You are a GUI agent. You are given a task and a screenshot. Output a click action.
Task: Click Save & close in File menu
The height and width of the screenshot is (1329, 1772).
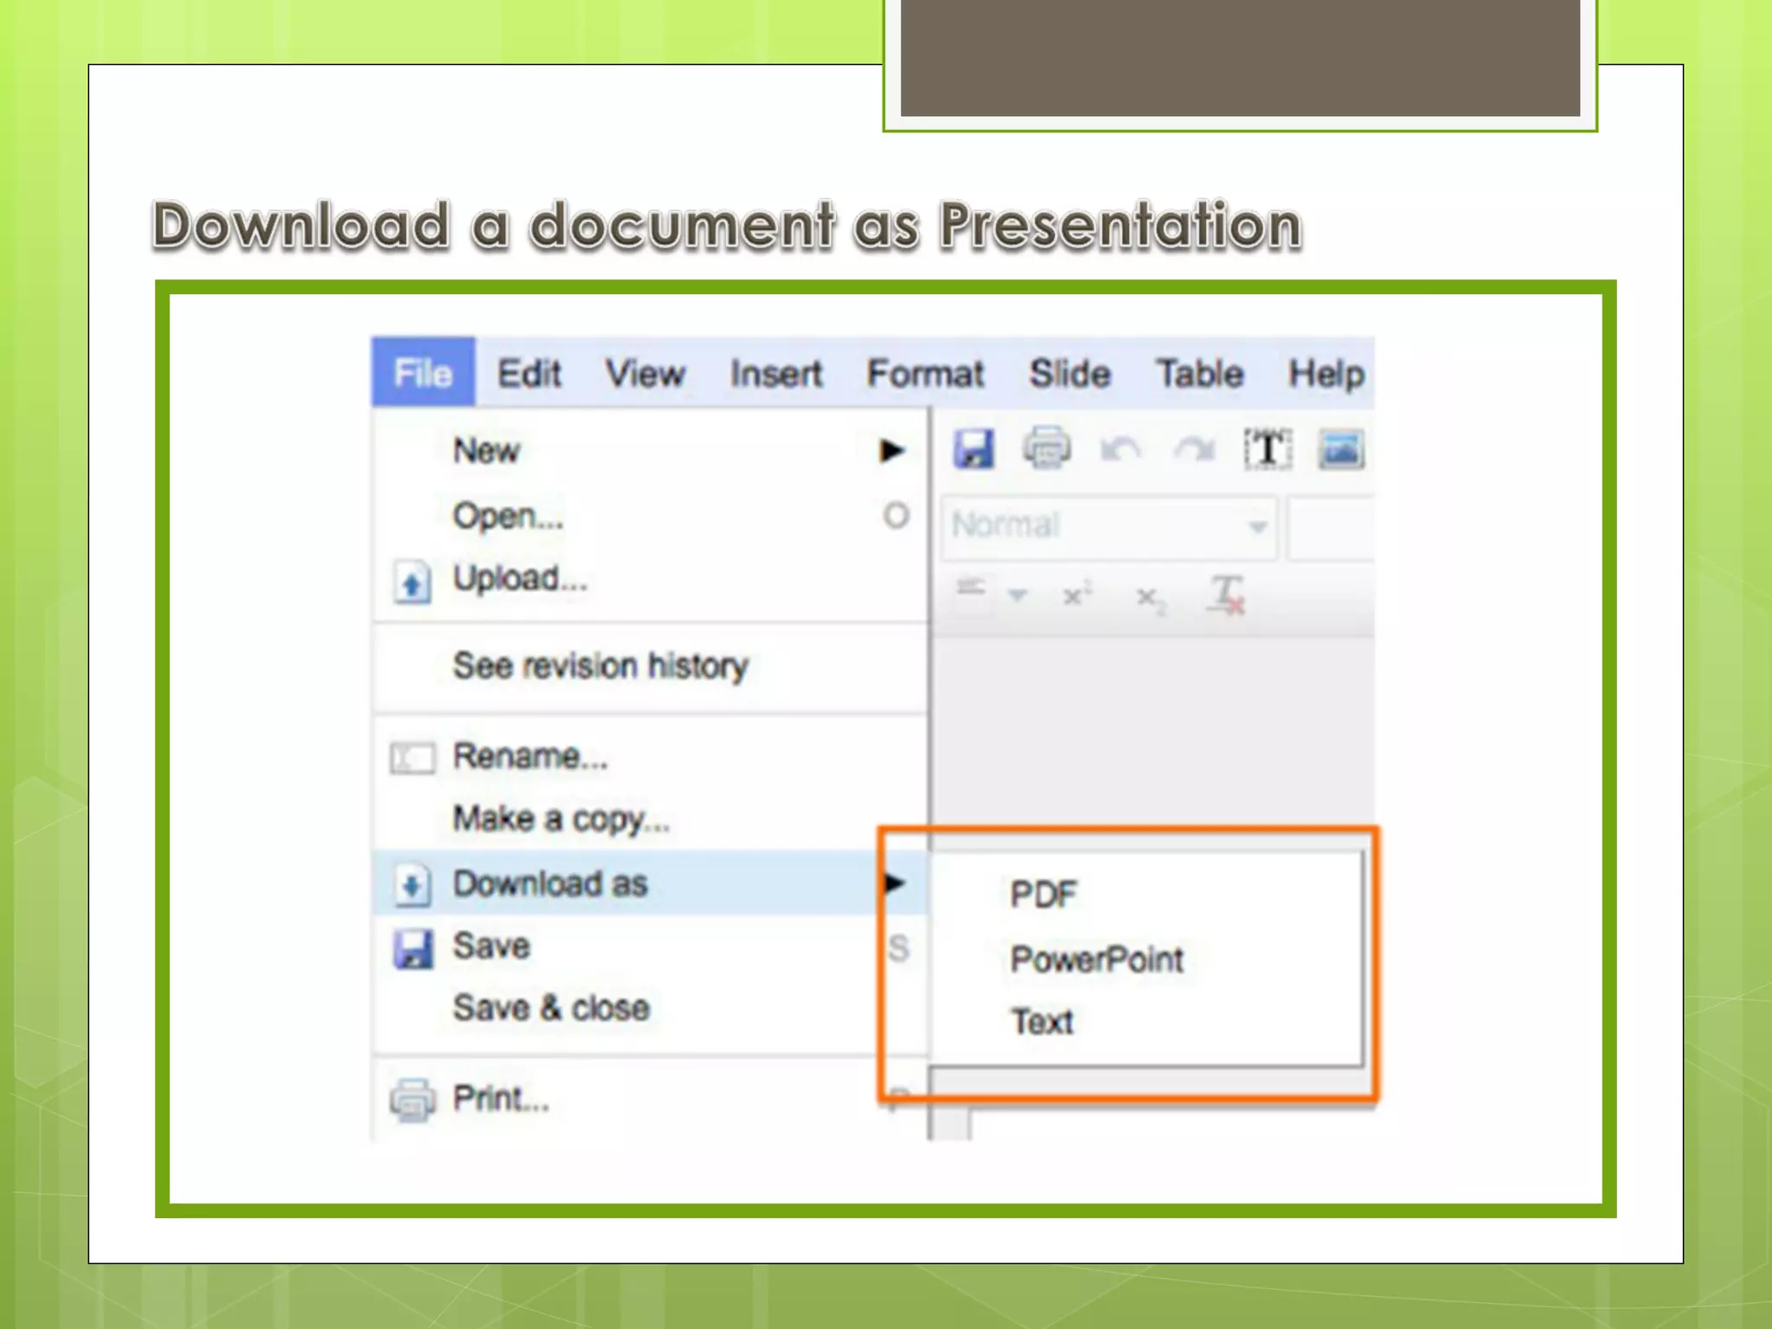(551, 1008)
